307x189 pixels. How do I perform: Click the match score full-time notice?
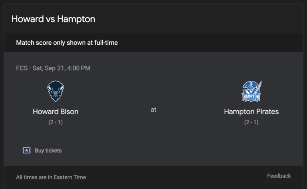pos(67,42)
